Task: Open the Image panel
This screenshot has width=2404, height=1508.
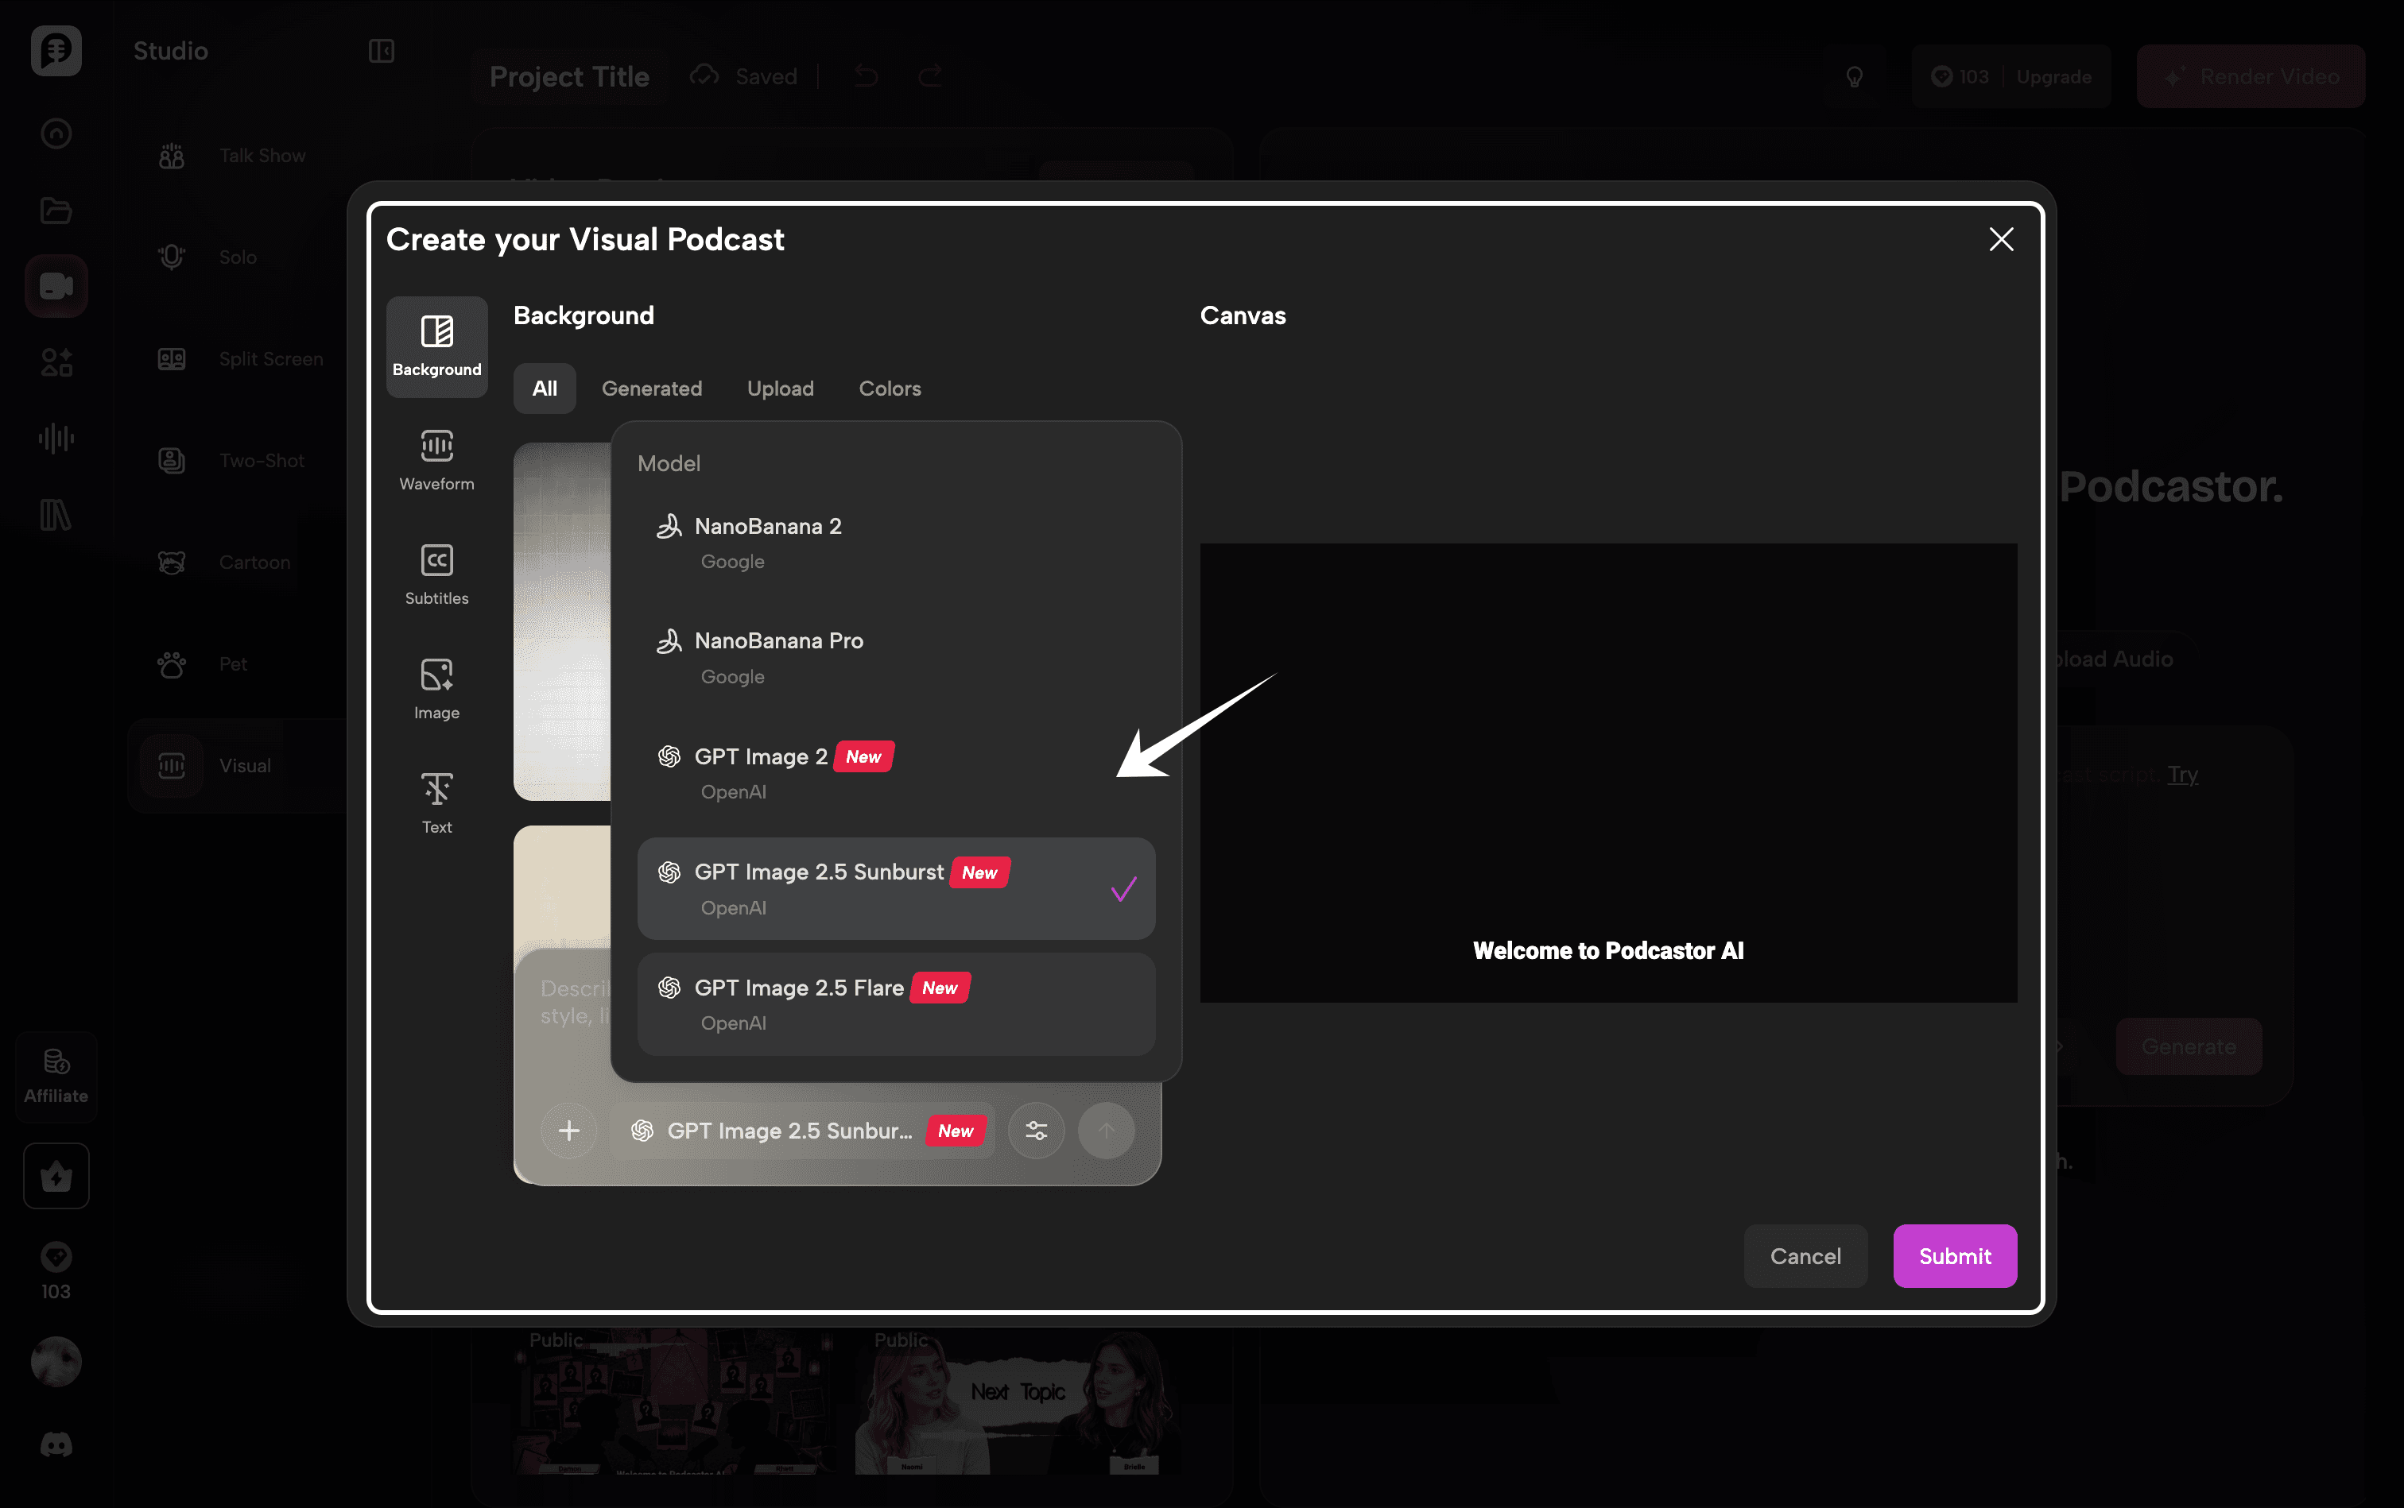Action: coord(437,690)
